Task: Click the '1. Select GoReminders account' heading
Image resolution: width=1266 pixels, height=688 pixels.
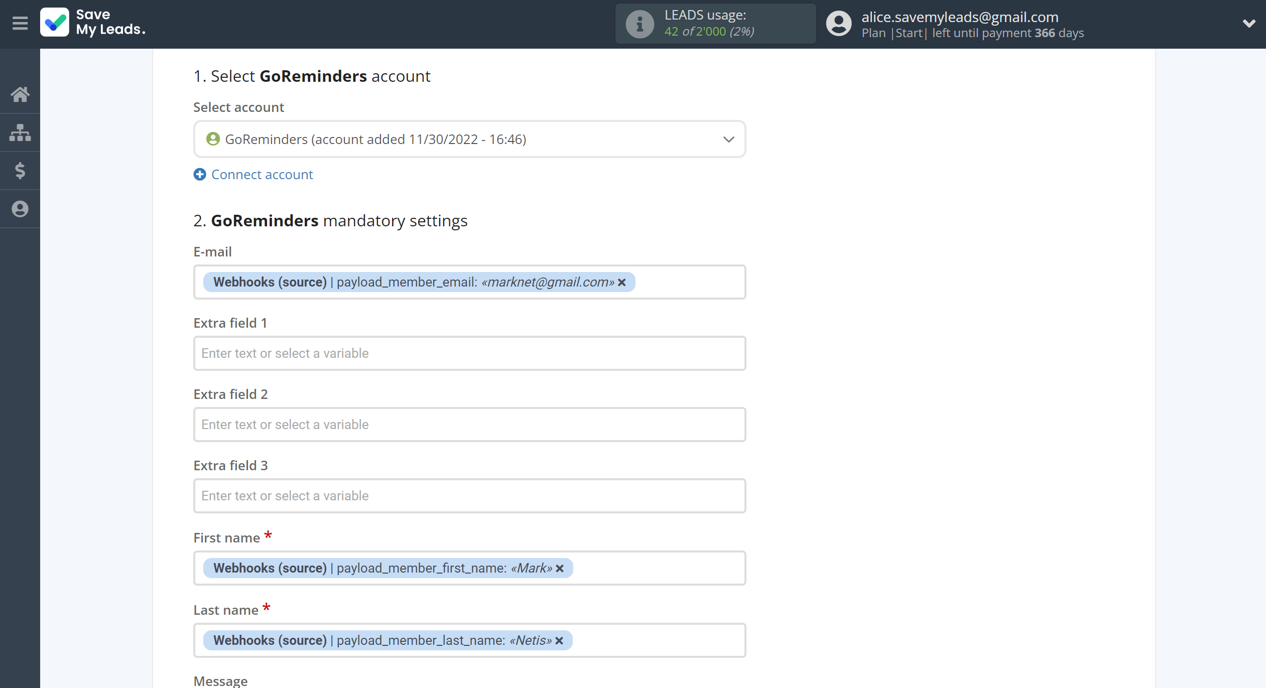Action: tap(312, 76)
